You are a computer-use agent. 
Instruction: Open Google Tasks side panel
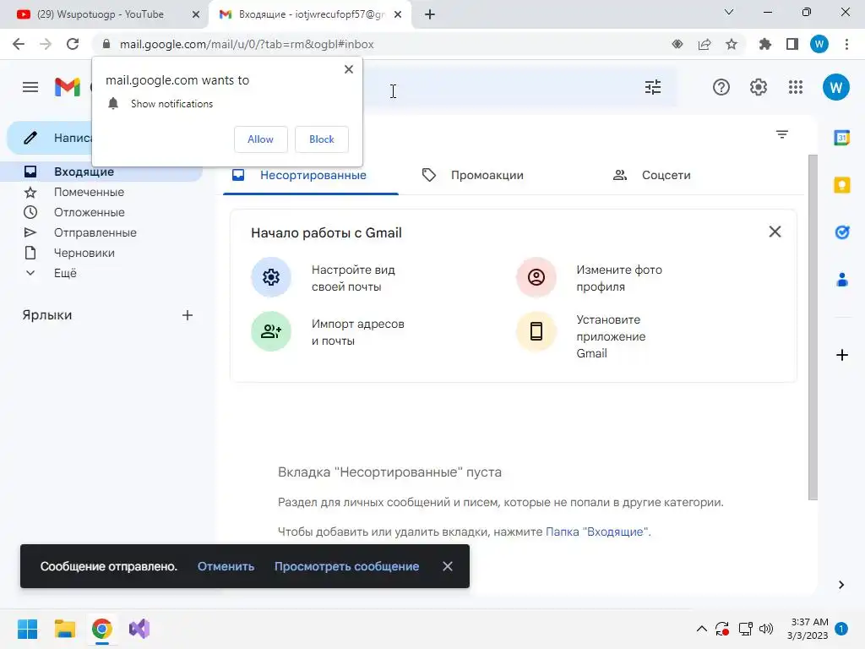pos(842,232)
